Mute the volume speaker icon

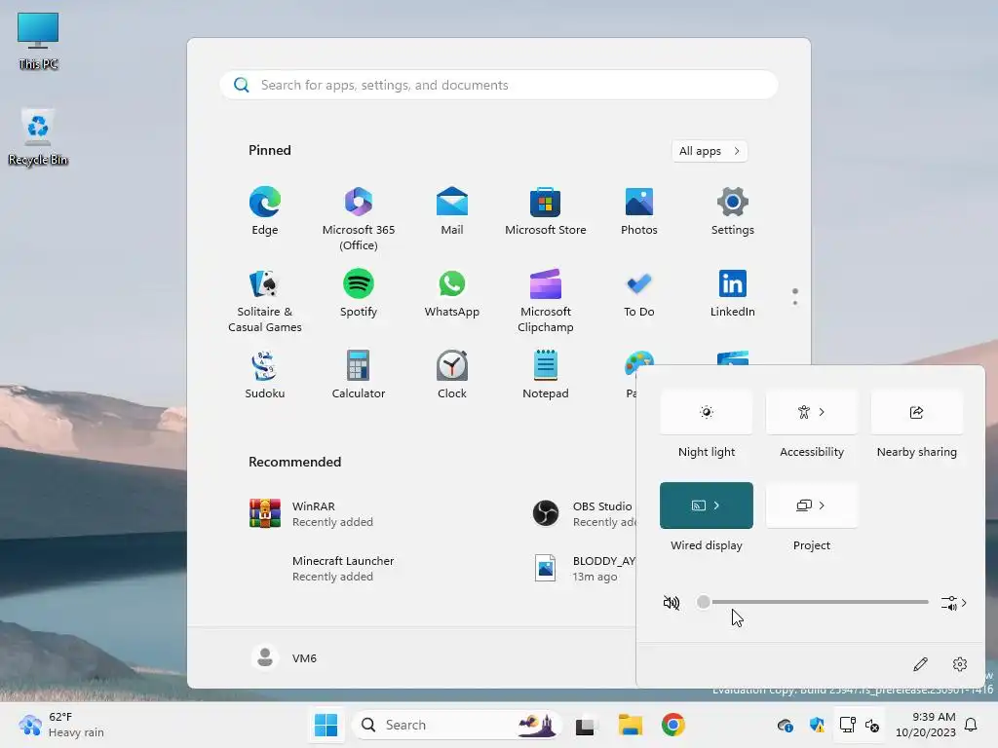[x=672, y=602]
